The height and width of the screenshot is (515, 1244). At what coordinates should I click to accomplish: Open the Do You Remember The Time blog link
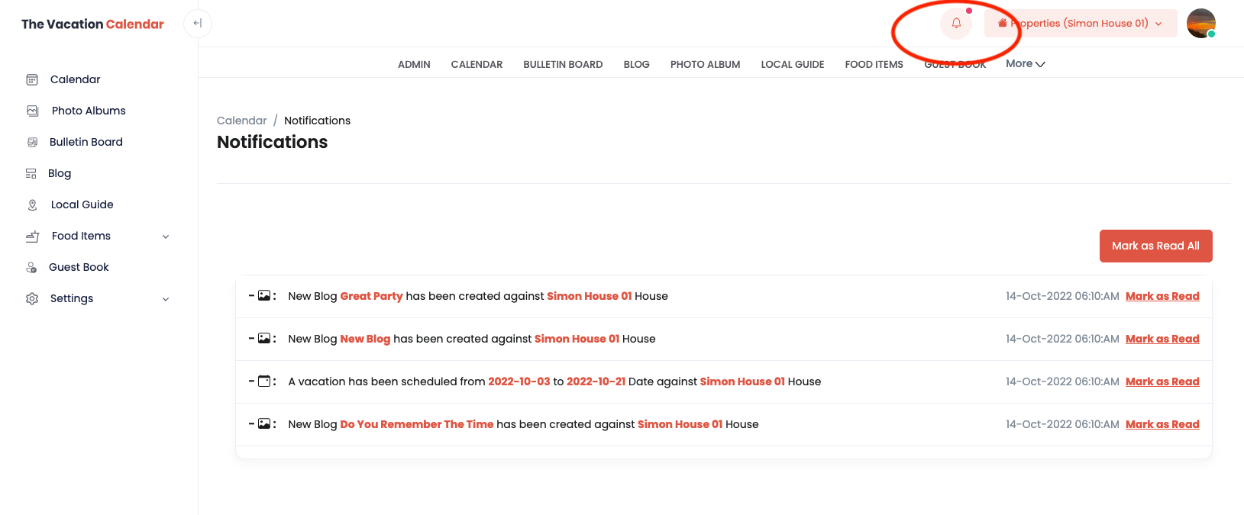[x=416, y=424]
